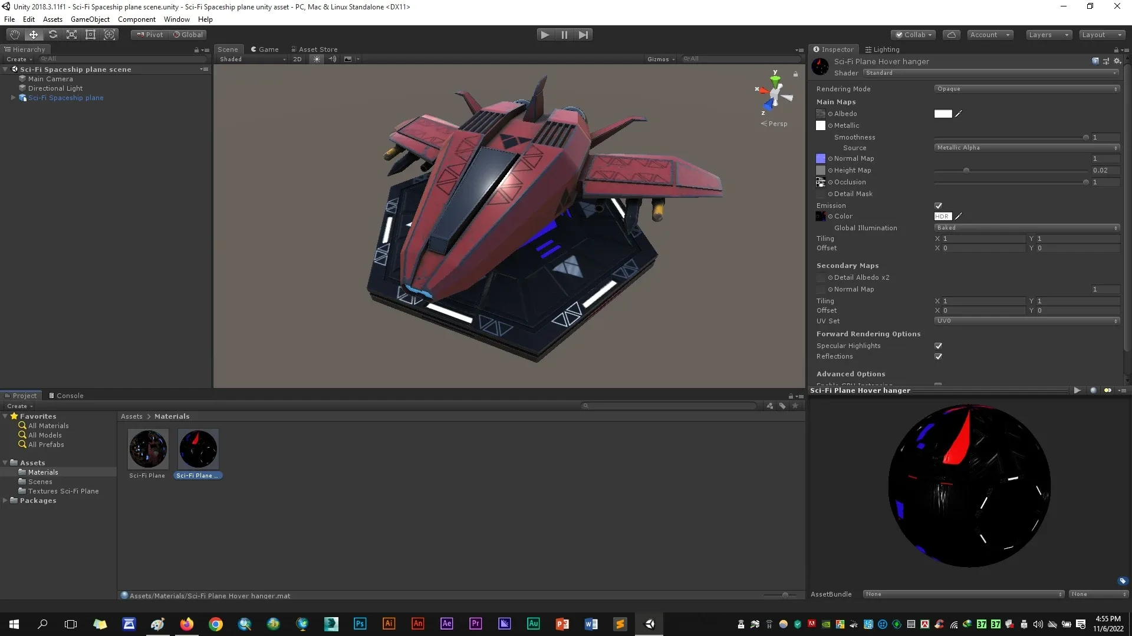
Task: Open Rendering Mode dropdown
Action: pyautogui.click(x=1026, y=89)
